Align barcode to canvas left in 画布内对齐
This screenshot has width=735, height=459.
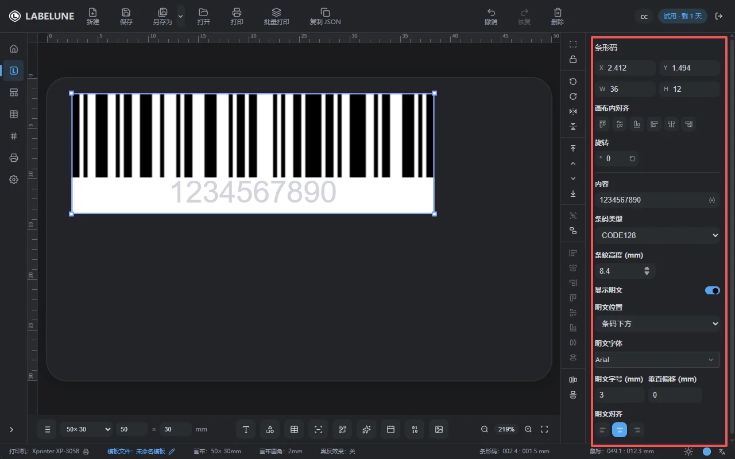(x=654, y=124)
